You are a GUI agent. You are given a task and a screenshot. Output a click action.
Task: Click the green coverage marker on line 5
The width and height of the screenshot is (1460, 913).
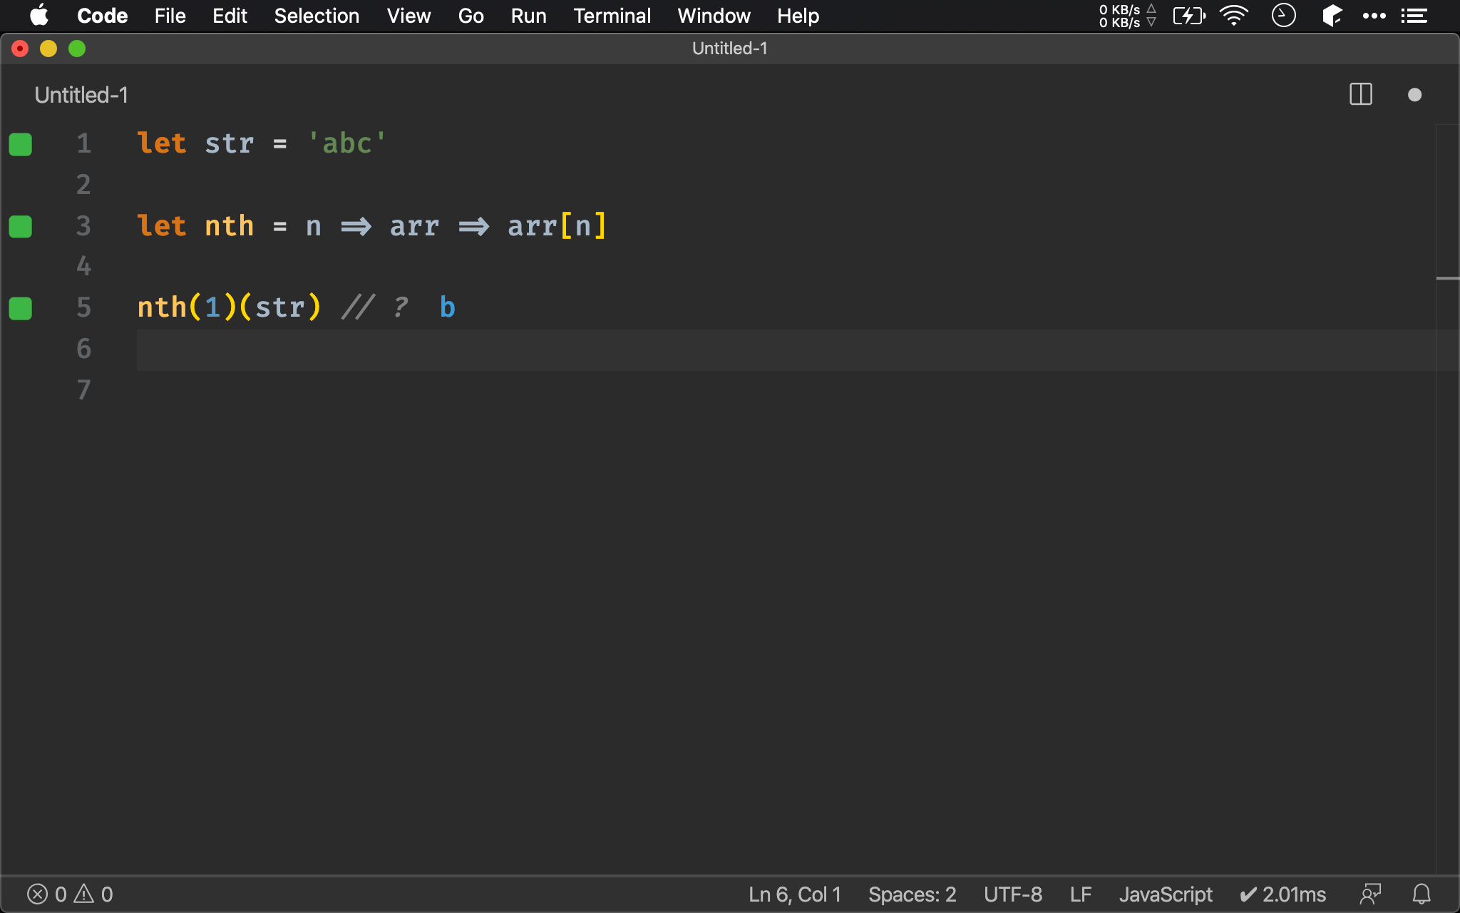coord(21,309)
